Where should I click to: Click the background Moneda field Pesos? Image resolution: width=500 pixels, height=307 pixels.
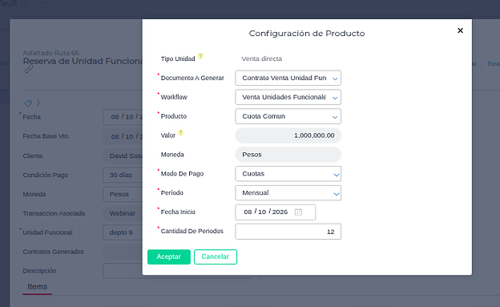(123, 194)
